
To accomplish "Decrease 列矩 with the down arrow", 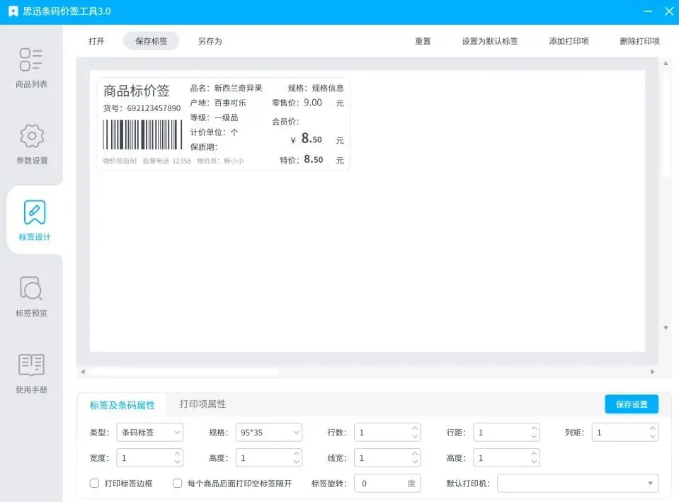I will tap(653, 437).
